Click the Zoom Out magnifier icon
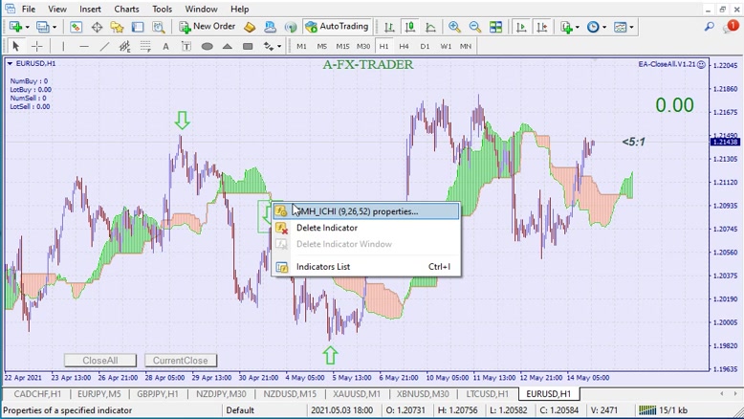This screenshot has width=744, height=419. click(x=475, y=27)
